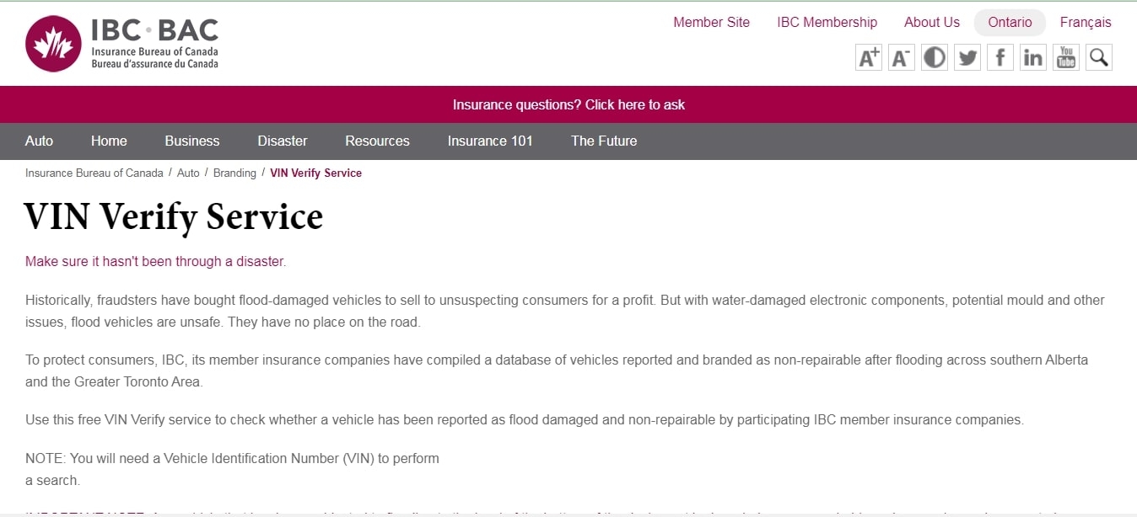Screen dimensions: 1137x517
Task: Visit IBC's LinkedIn profile
Action: (1033, 57)
